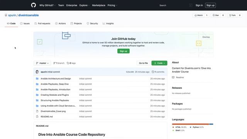Click the Go to file button
The image size is (247, 139).
(x=143, y=63)
